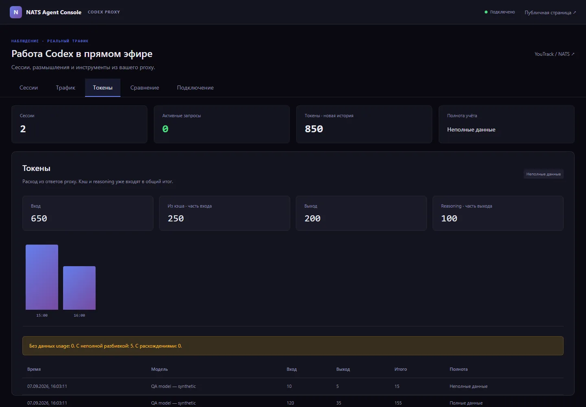This screenshot has height=407, width=586.
Task: Click the yellow usage warning banner
Action: 293,346
